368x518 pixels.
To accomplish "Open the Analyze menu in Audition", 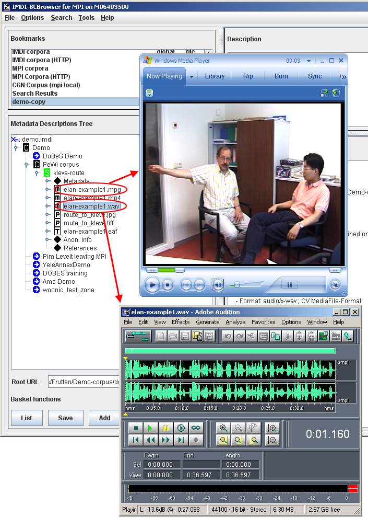I will click(235, 322).
